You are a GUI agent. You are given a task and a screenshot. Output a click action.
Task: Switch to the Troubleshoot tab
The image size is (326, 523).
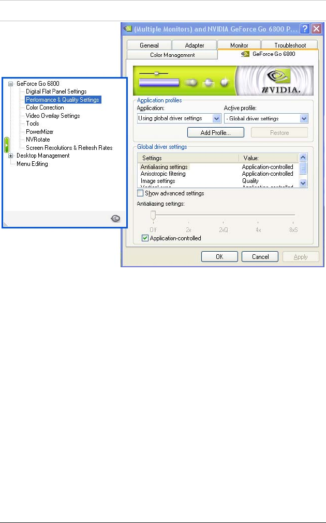point(290,45)
